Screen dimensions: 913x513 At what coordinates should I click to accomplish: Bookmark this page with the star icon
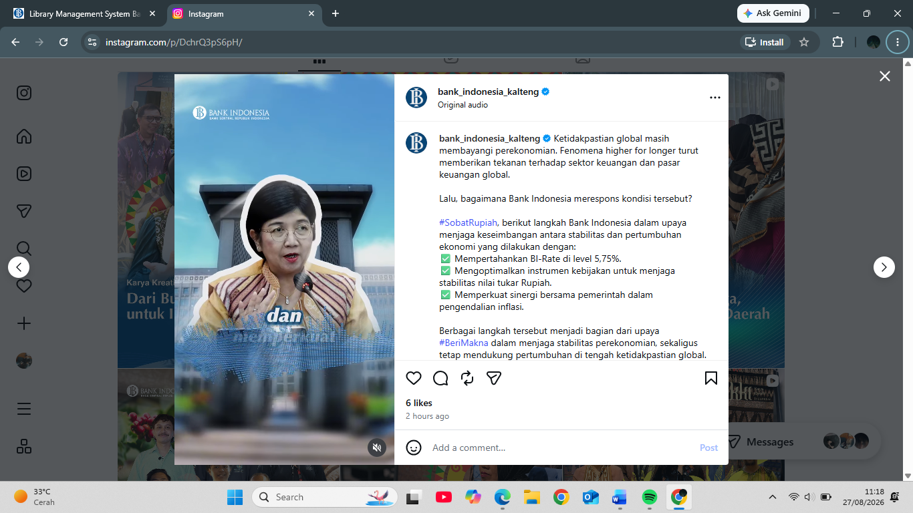tap(804, 42)
